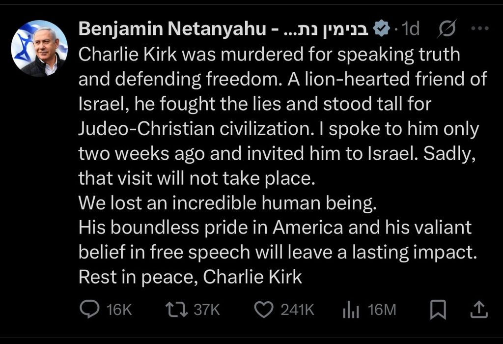Open the profile picture avatar

(39, 49)
